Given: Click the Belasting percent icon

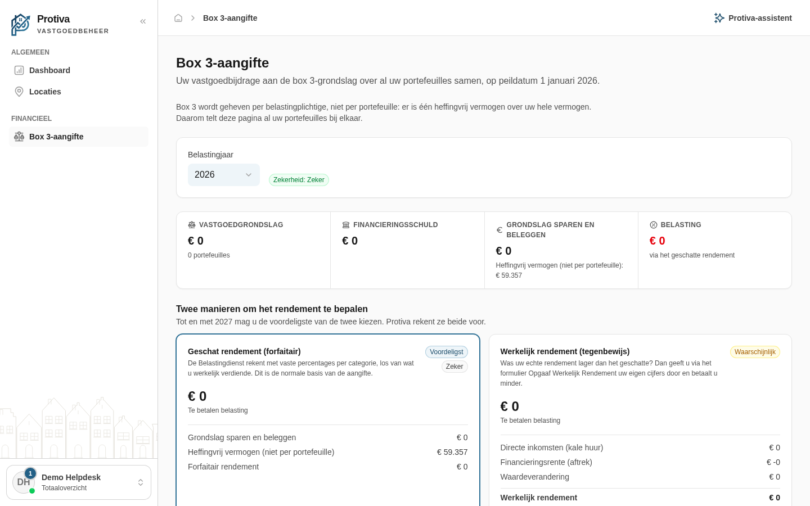Looking at the screenshot, I should click(x=654, y=225).
